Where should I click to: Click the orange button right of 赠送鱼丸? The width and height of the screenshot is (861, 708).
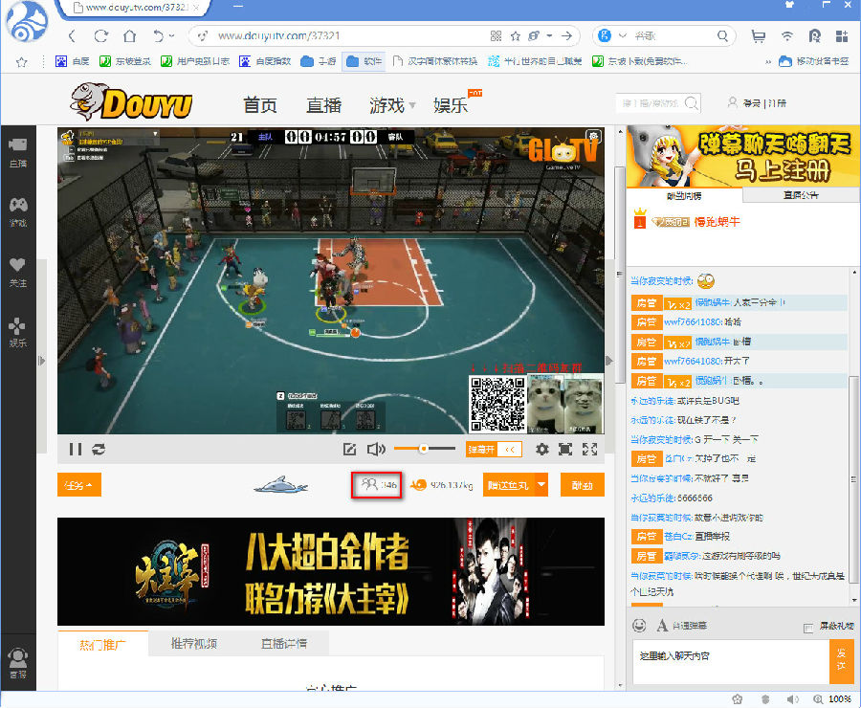(x=582, y=485)
